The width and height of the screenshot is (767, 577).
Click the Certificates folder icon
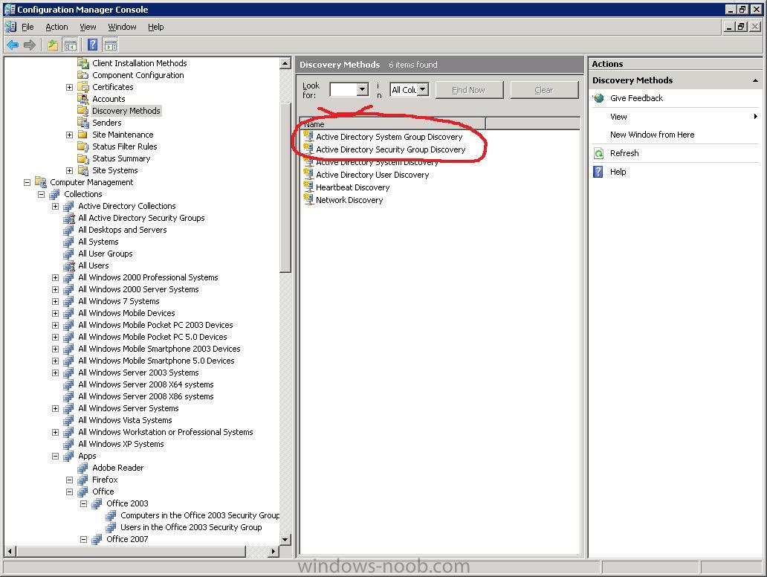click(82, 86)
